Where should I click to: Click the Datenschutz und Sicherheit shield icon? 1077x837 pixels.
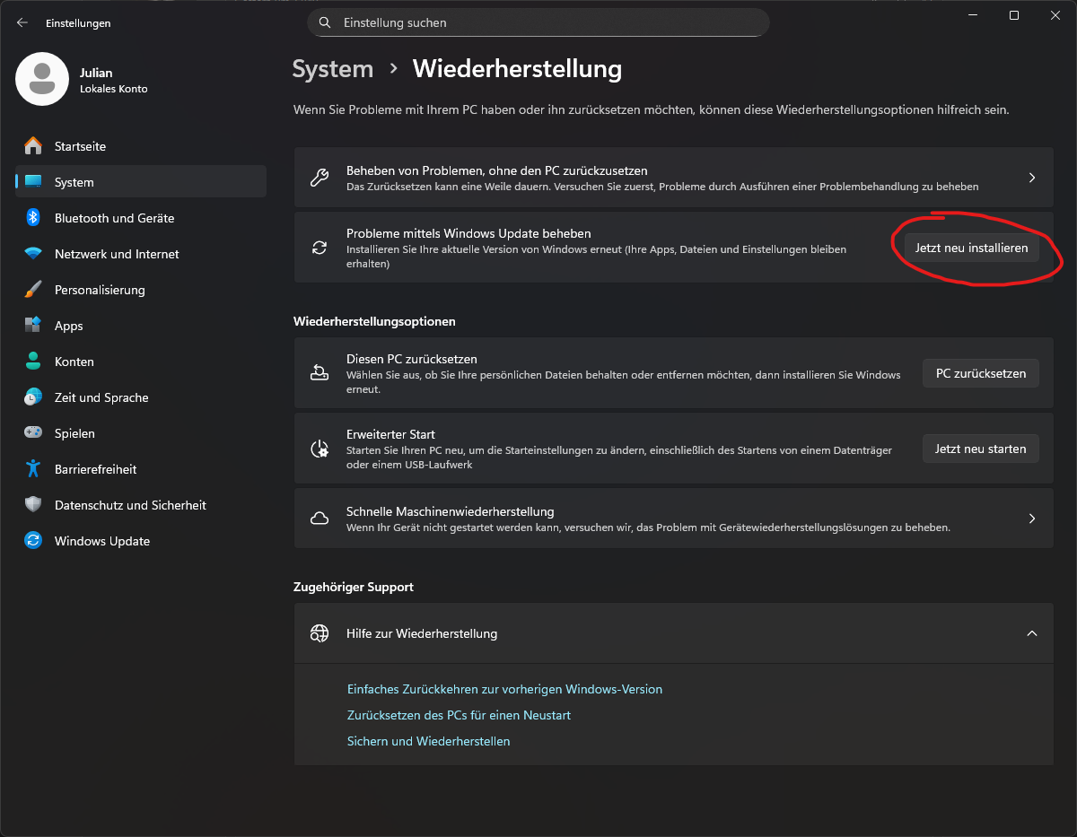click(x=33, y=505)
